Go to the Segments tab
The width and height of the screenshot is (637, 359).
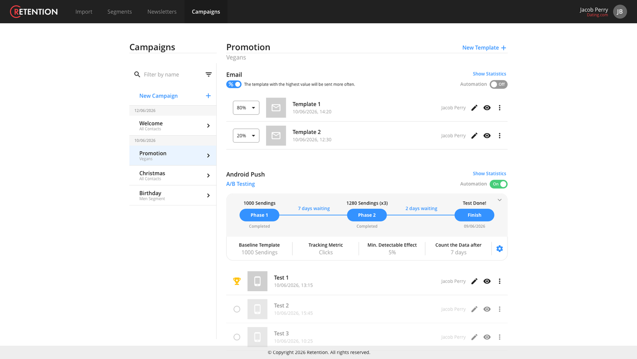pos(120,12)
